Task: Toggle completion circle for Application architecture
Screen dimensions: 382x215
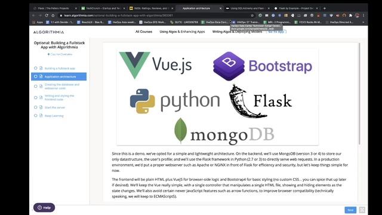Action: point(36,76)
